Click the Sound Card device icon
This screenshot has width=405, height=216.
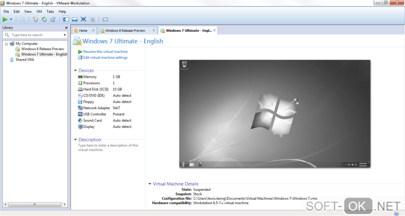point(80,120)
